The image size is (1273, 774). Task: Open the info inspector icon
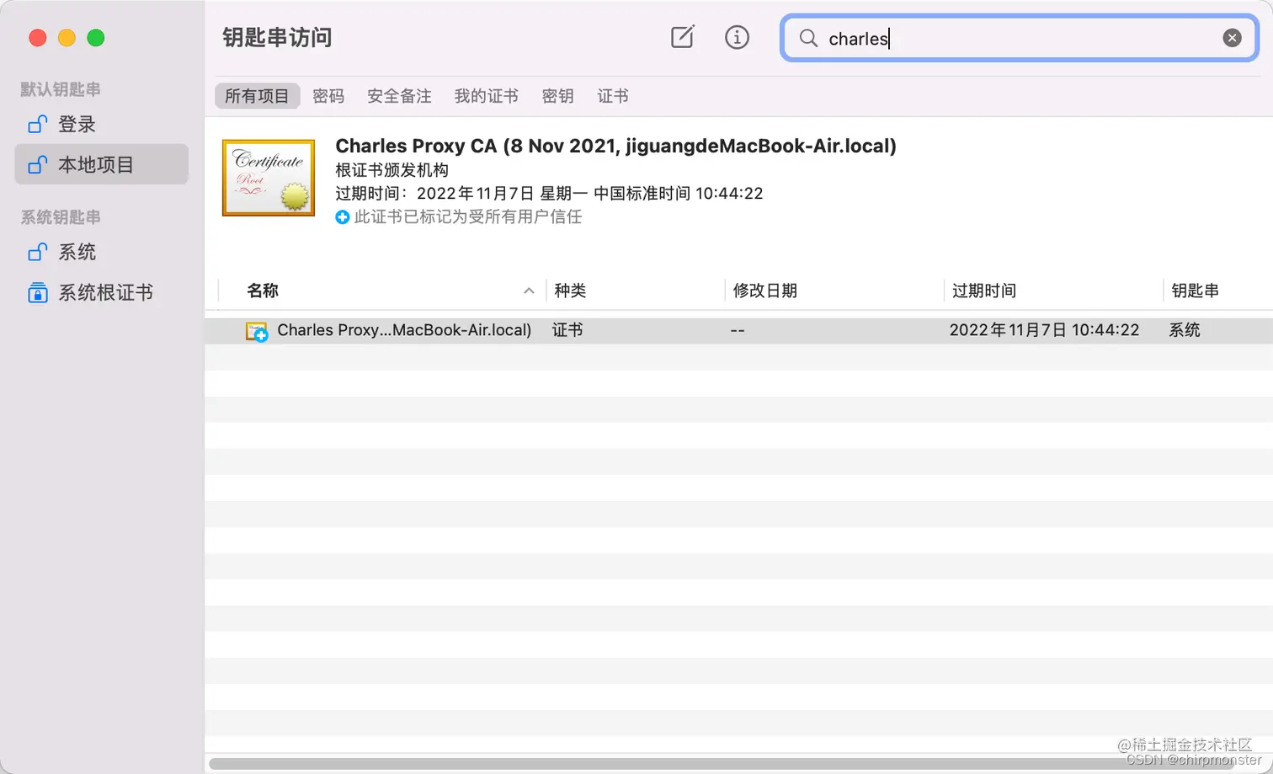[x=737, y=37]
